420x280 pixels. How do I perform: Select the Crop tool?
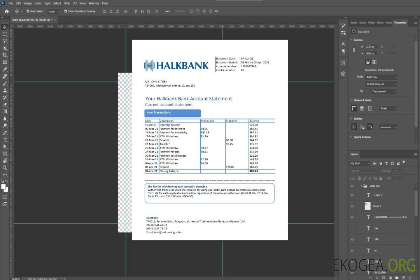click(5, 55)
